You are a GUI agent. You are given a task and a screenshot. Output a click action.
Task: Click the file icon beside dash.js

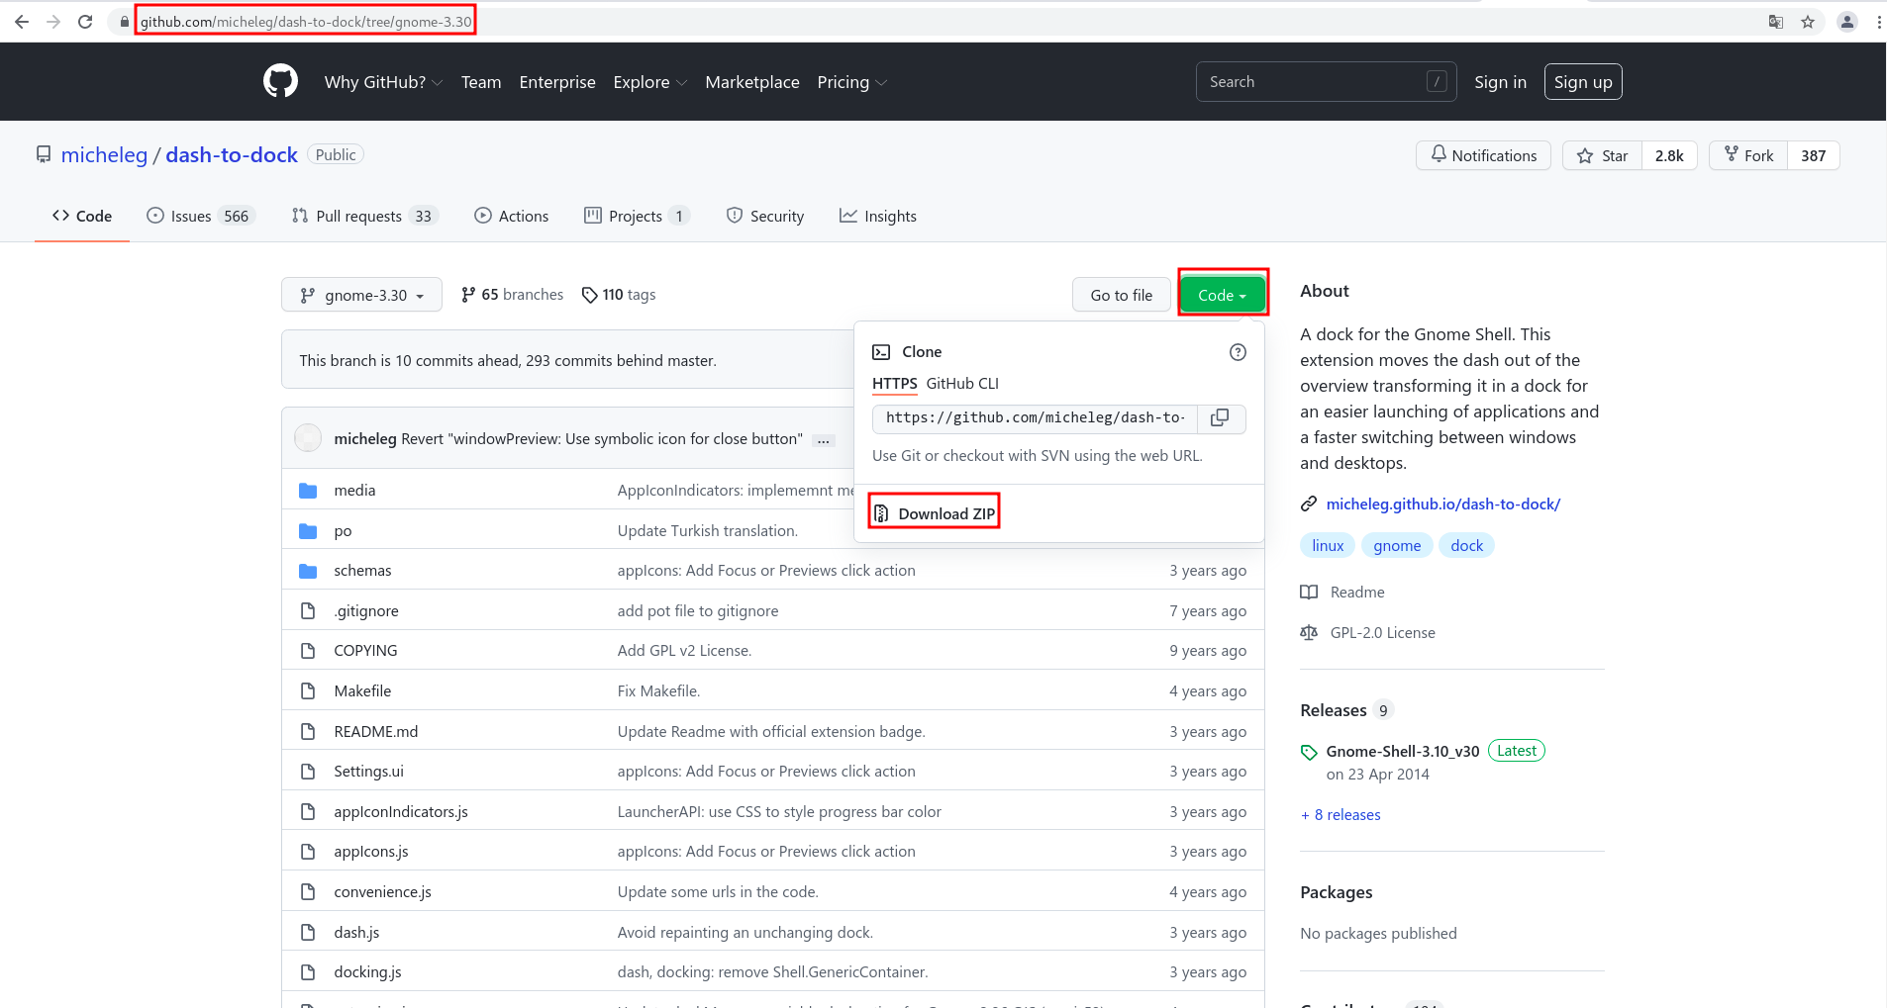coord(308,933)
